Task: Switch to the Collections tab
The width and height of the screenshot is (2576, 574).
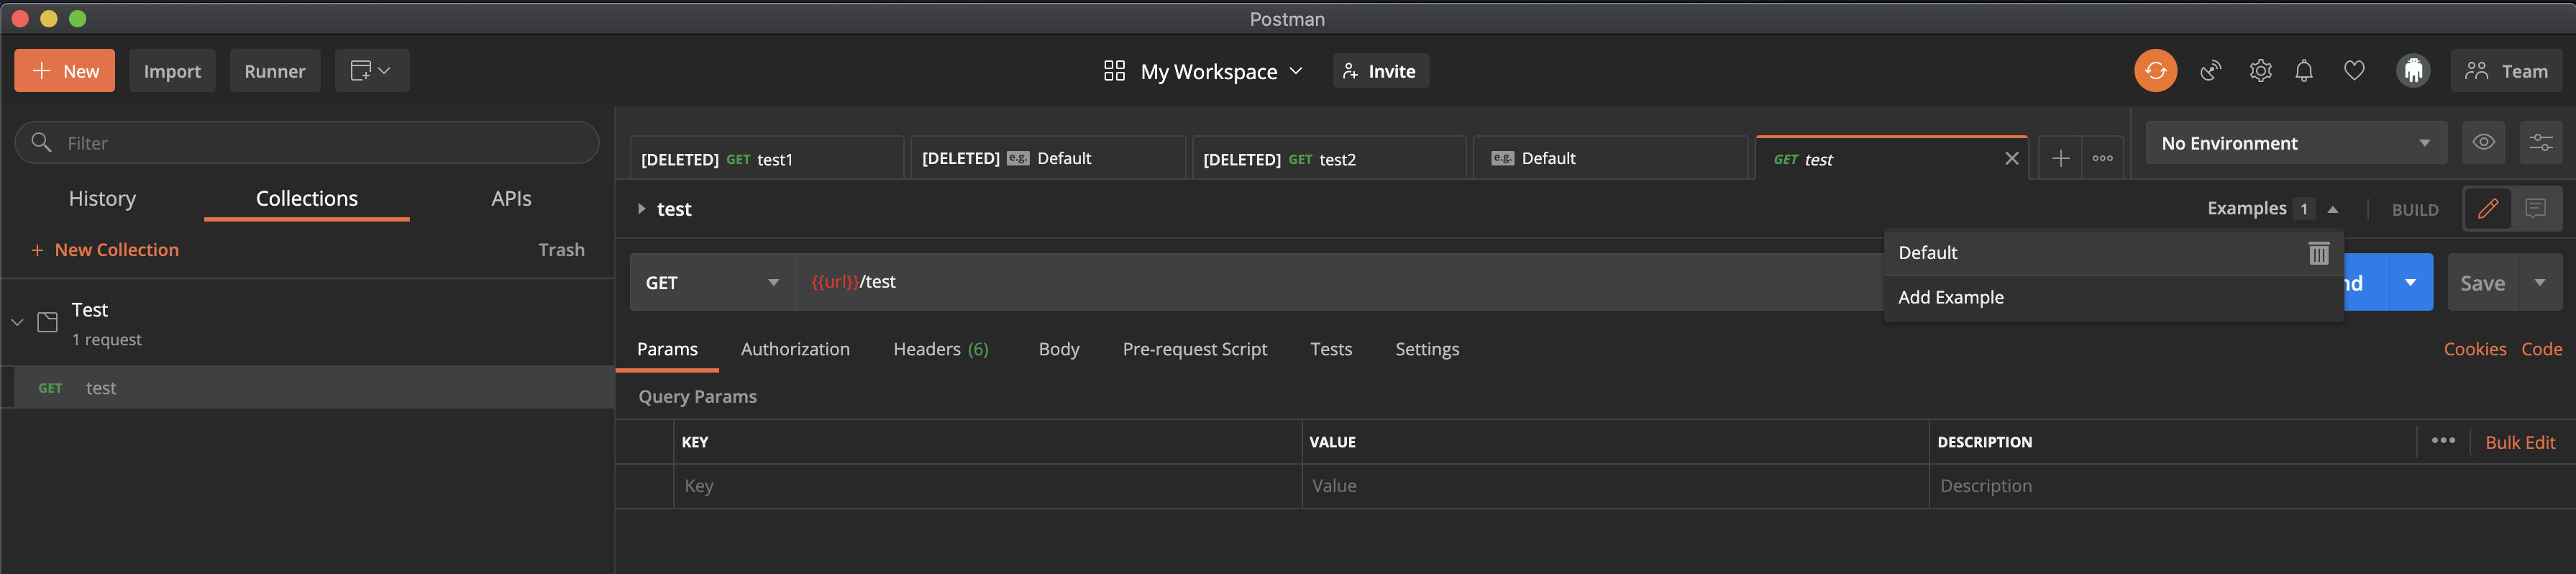Action: [x=306, y=198]
